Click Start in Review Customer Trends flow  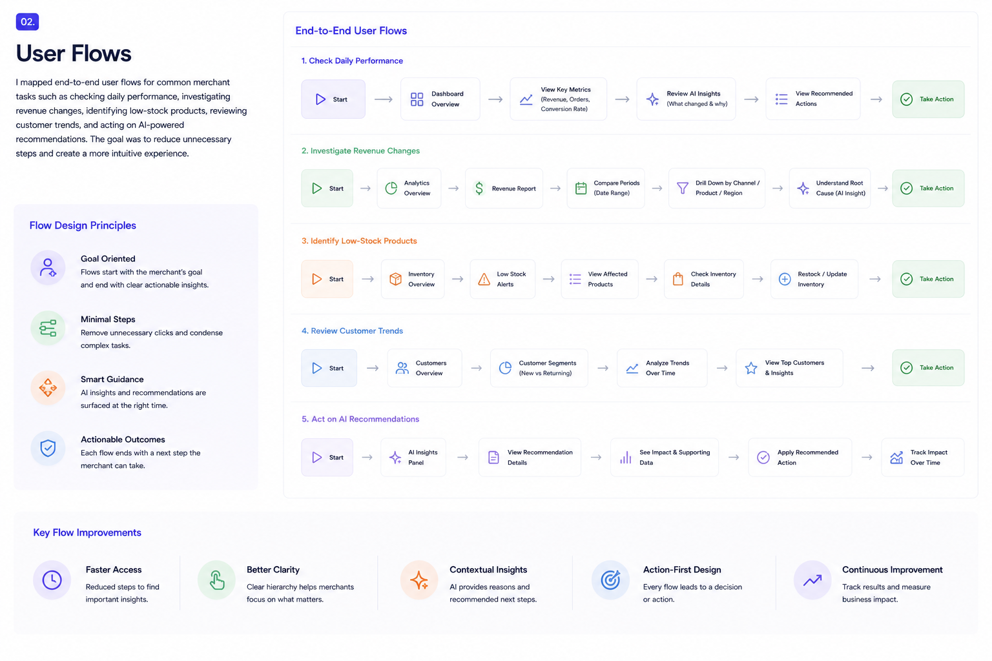(x=329, y=368)
